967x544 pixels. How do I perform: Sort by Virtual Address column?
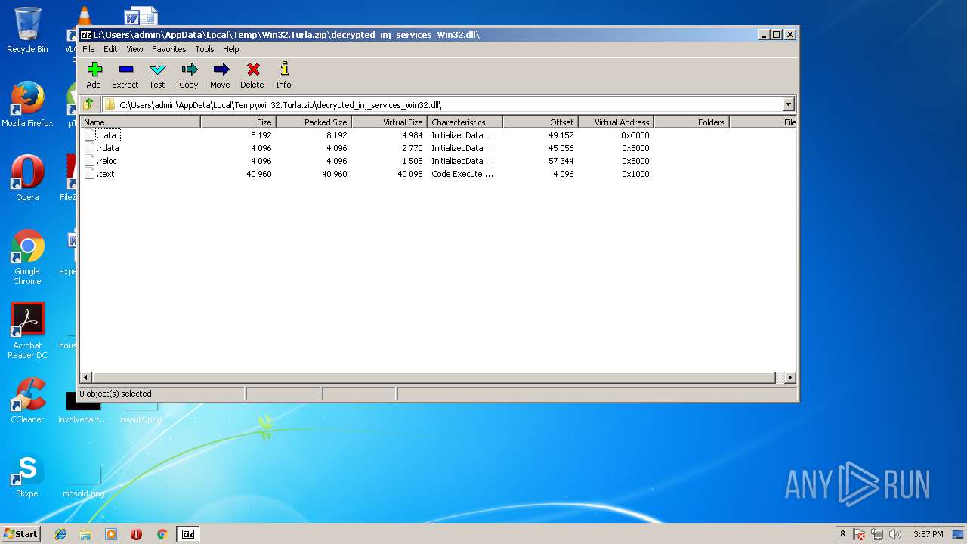tap(616, 122)
